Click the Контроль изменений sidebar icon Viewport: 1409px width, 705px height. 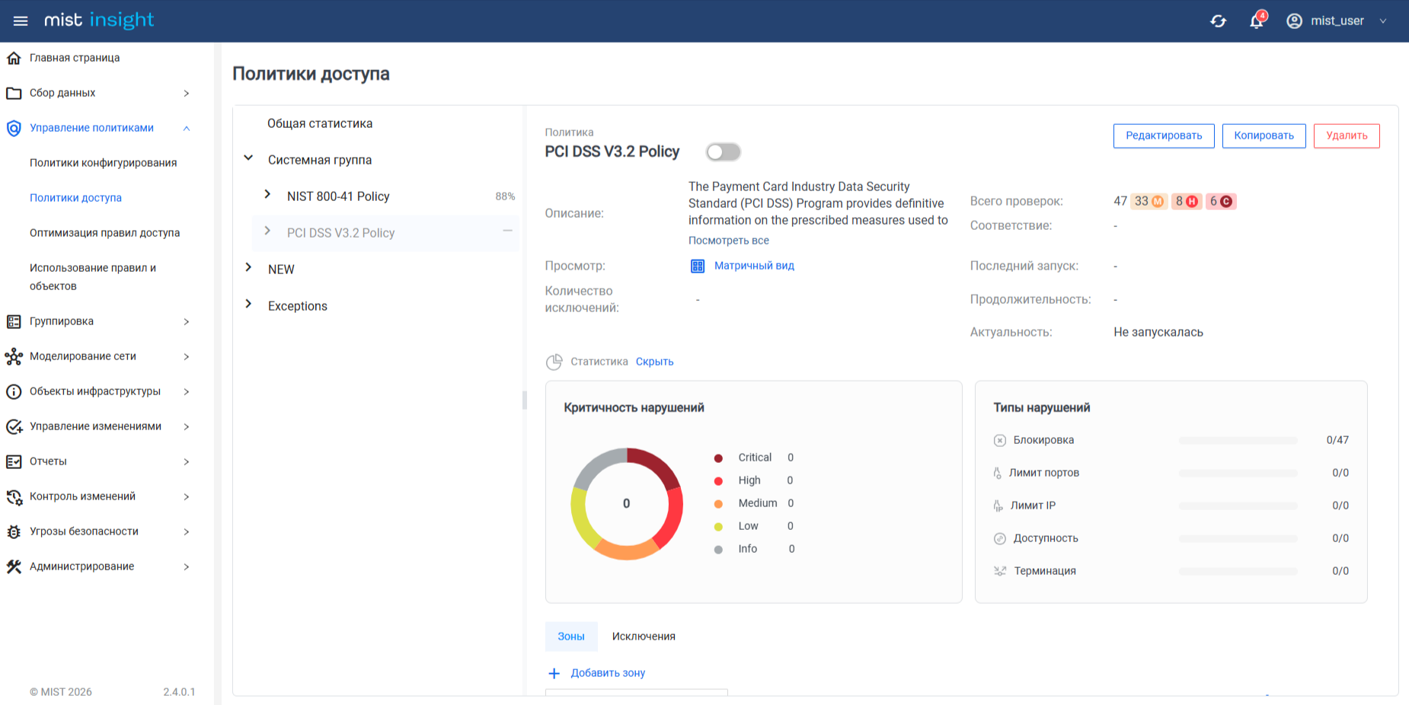14,497
